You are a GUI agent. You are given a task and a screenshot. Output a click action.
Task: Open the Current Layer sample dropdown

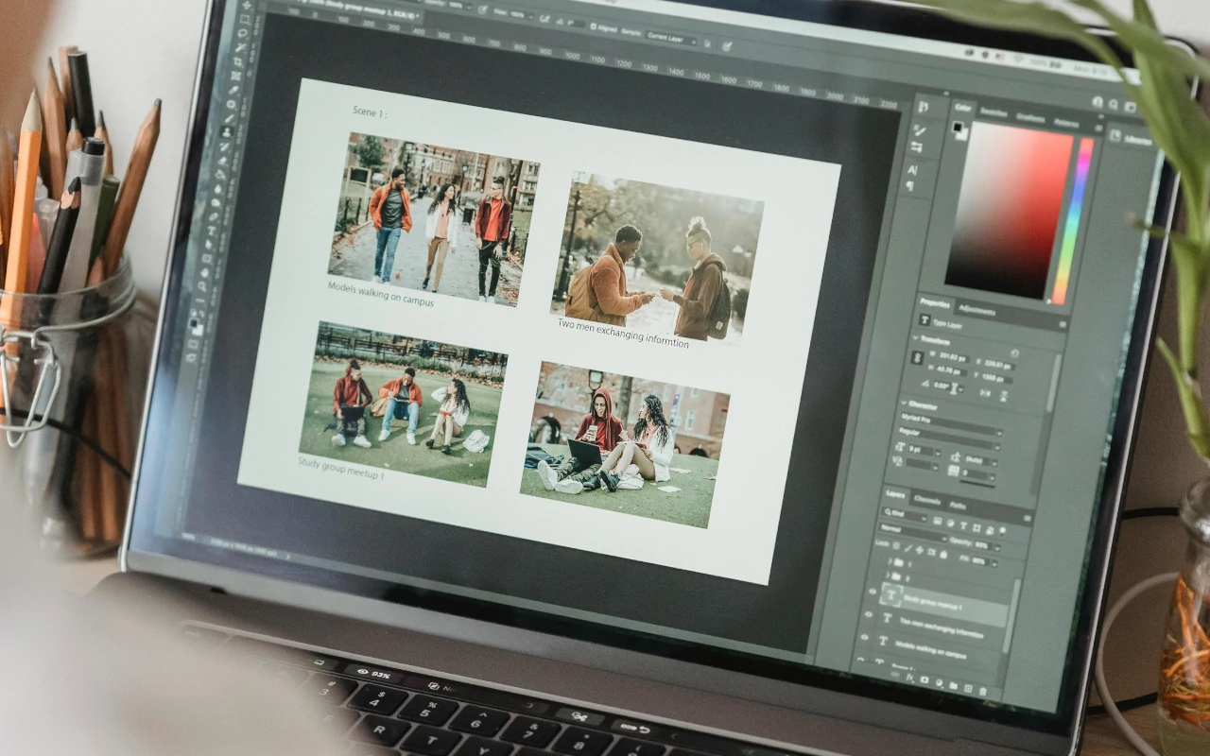tap(671, 39)
